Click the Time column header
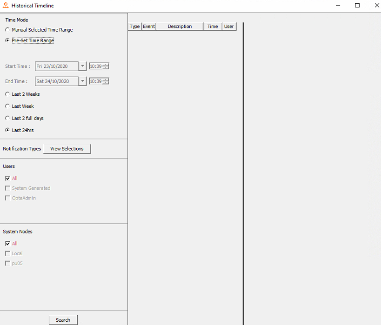Image resolution: width=381 pixels, height=325 pixels. coord(213,27)
